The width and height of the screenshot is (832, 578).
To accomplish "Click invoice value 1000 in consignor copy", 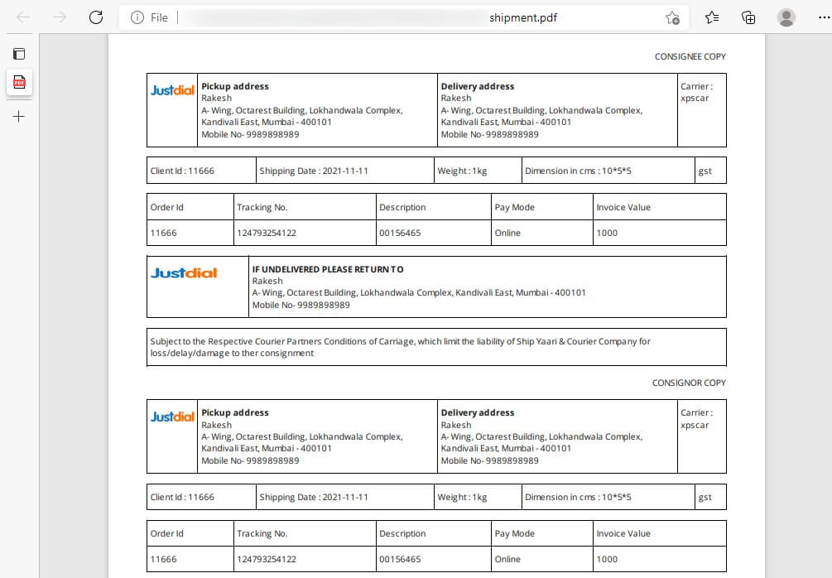I will (x=607, y=559).
